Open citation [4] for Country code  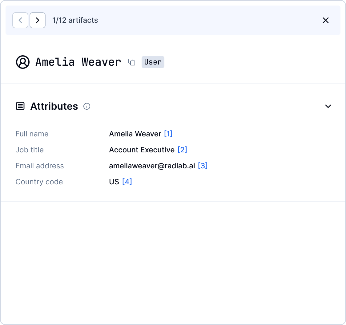pos(127,182)
